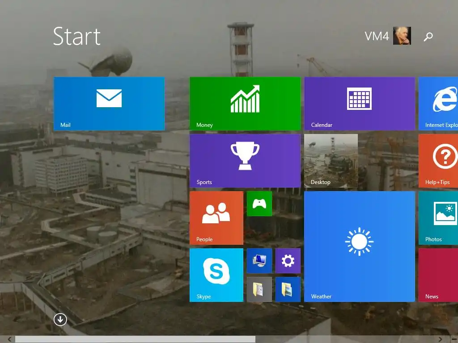
Task: Click the scrollbar right arrow
Action: pyautogui.click(x=440, y=339)
